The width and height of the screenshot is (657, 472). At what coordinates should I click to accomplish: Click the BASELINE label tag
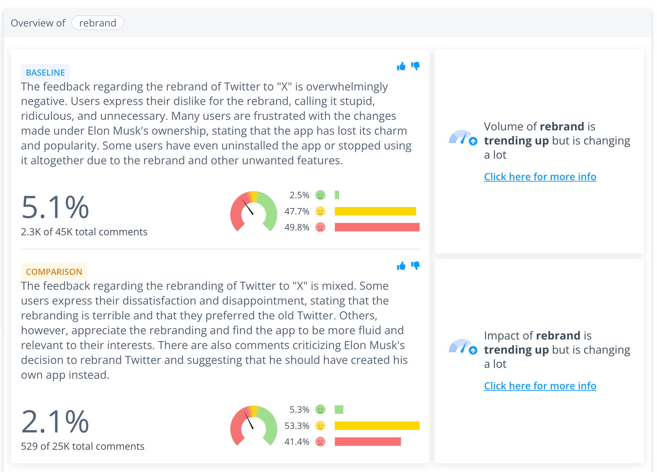[45, 72]
